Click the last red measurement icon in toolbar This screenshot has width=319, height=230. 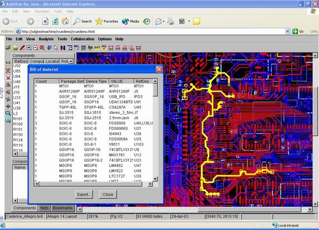tap(138, 48)
